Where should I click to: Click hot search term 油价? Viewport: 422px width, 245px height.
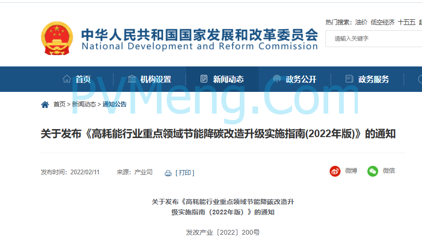click(361, 22)
